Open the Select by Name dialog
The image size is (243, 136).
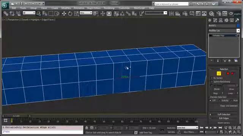(45, 14)
